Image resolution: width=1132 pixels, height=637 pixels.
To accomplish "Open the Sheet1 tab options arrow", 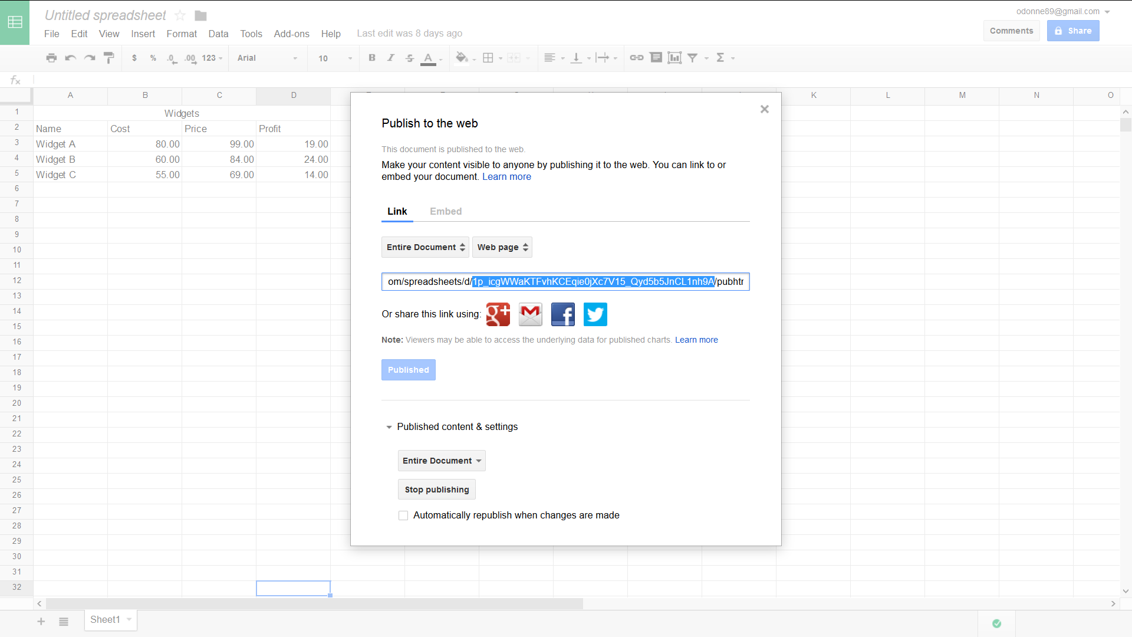I will click(x=129, y=619).
